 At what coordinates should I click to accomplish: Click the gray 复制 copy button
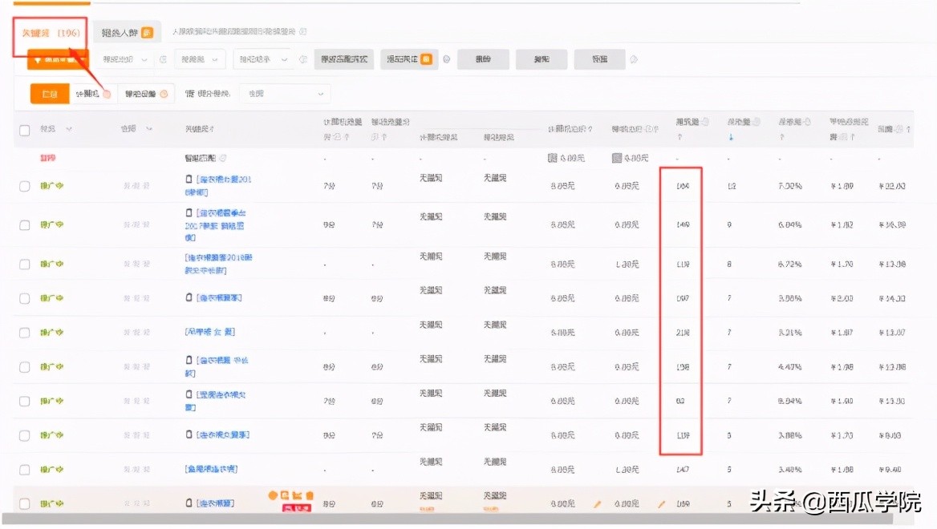542,59
